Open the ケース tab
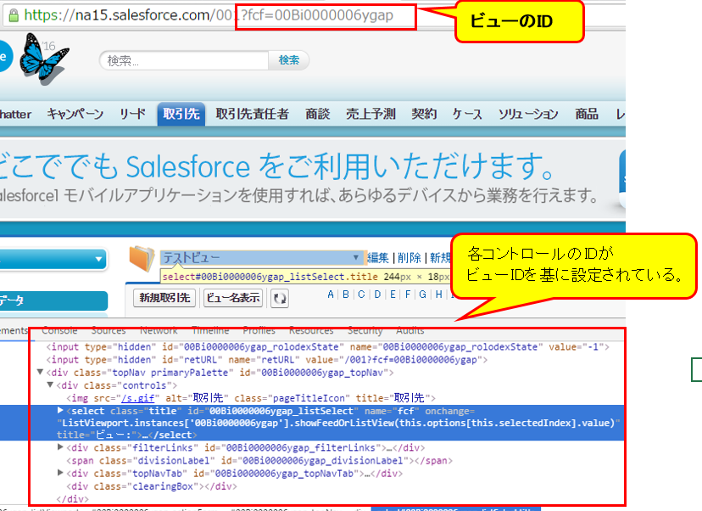The width and height of the screenshot is (702, 511). coord(467,115)
